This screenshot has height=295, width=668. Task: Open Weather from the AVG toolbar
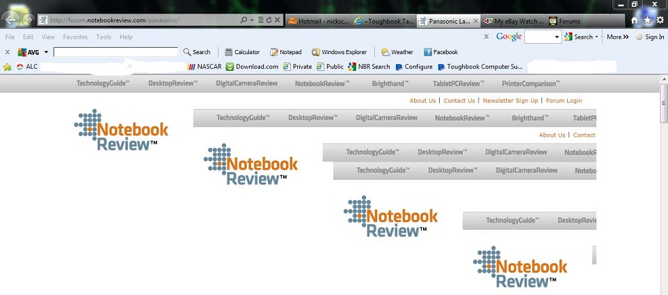point(397,52)
